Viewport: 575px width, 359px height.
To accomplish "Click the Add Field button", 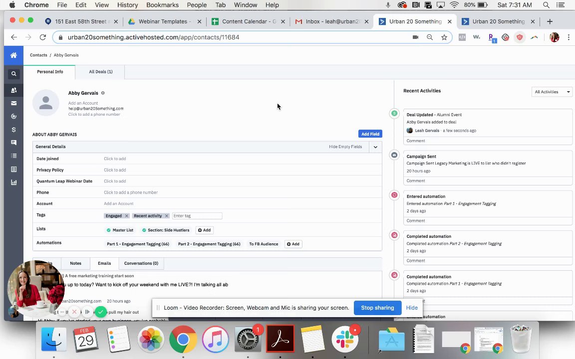I will pyautogui.click(x=370, y=134).
